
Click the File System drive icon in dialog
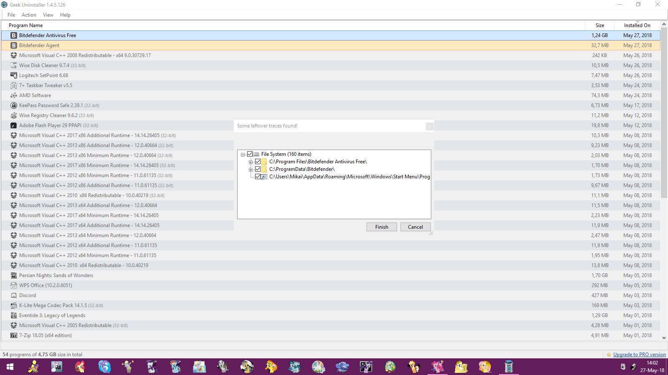pos(256,154)
